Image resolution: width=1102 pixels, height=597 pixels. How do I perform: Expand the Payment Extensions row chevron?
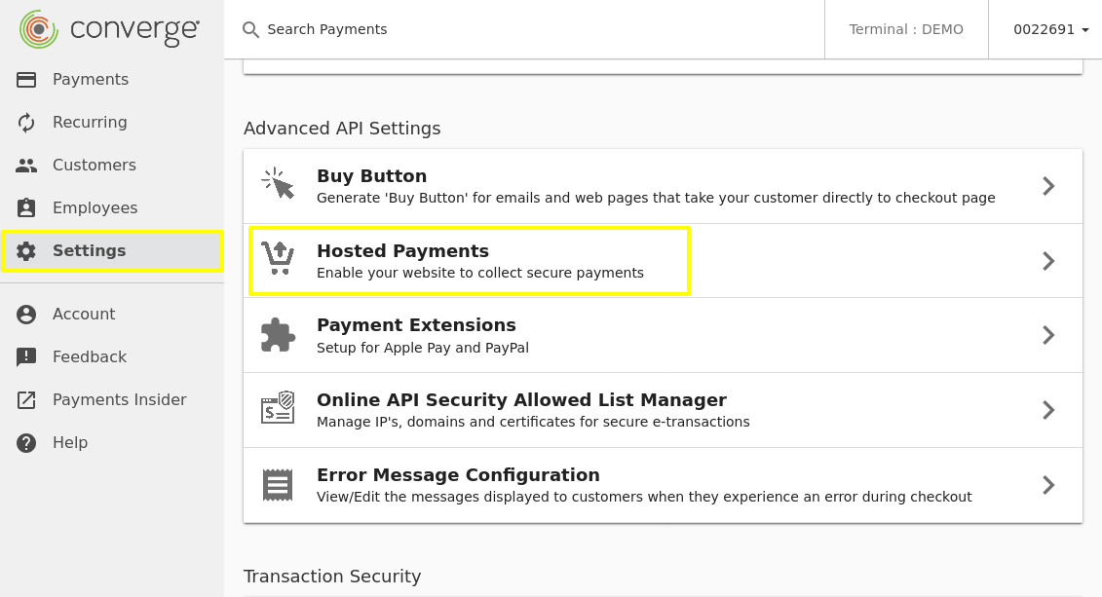[x=1048, y=335]
